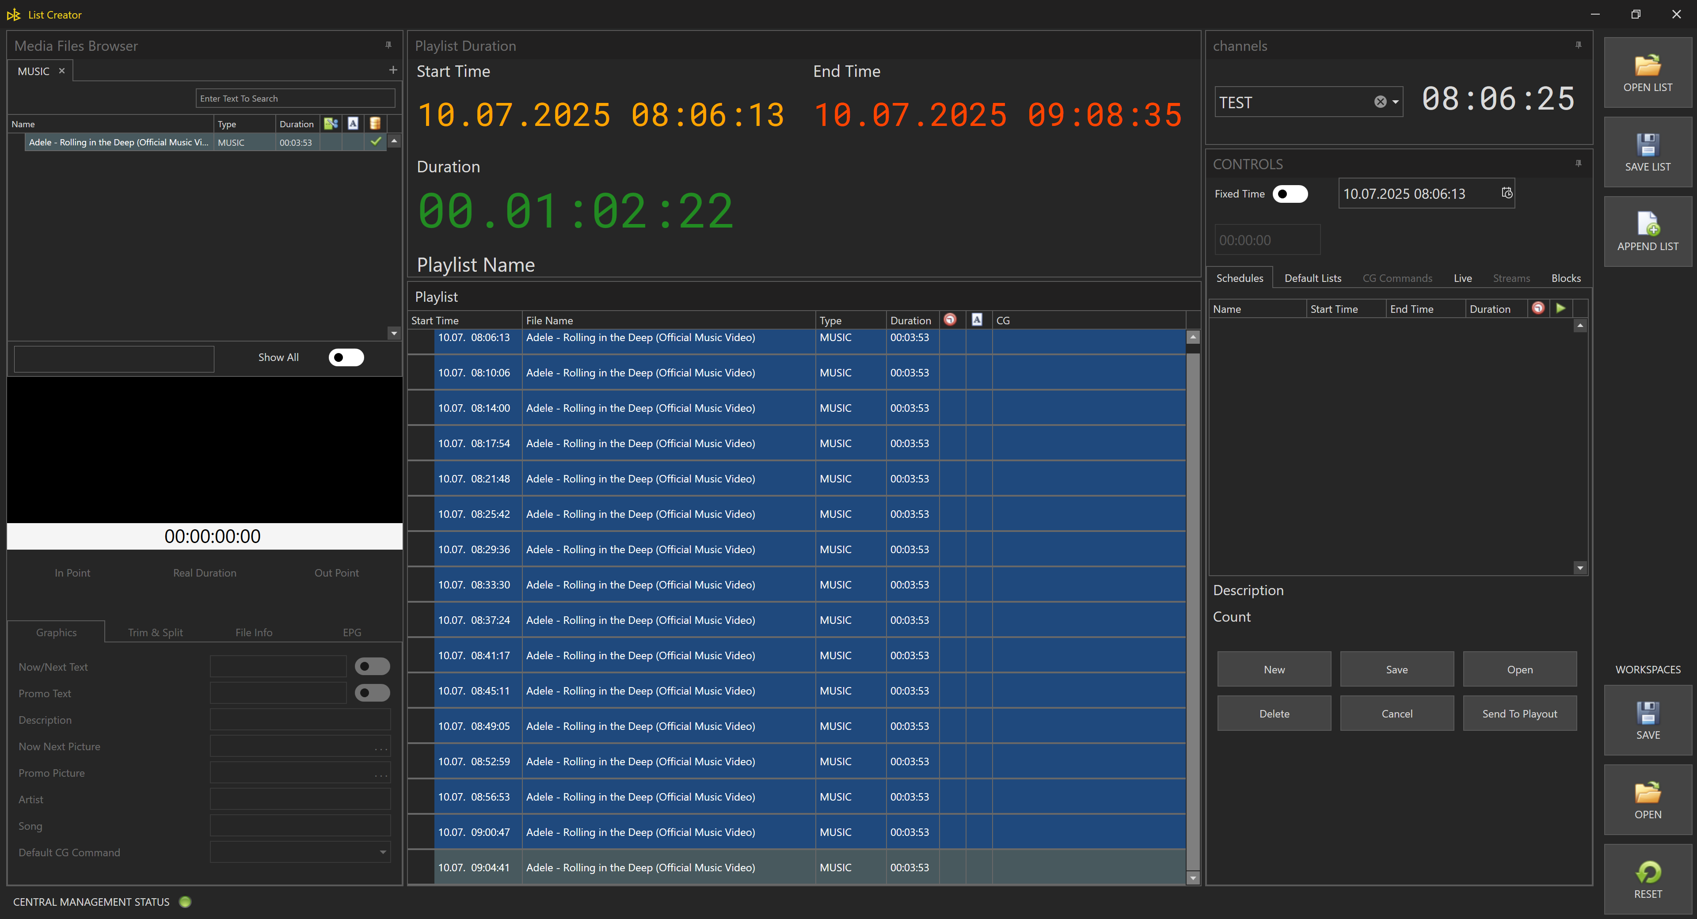Expand the TEST channel dropdown
This screenshot has width=1697, height=919.
click(x=1395, y=102)
